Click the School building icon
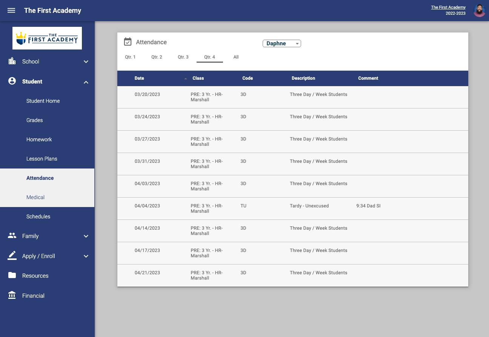489x337 pixels. (12, 61)
